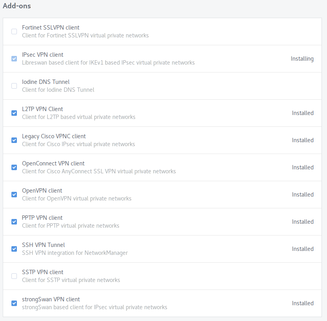Toggle the IPsec VPN client checkbox
The width and height of the screenshot is (327, 321).
tap(14, 59)
